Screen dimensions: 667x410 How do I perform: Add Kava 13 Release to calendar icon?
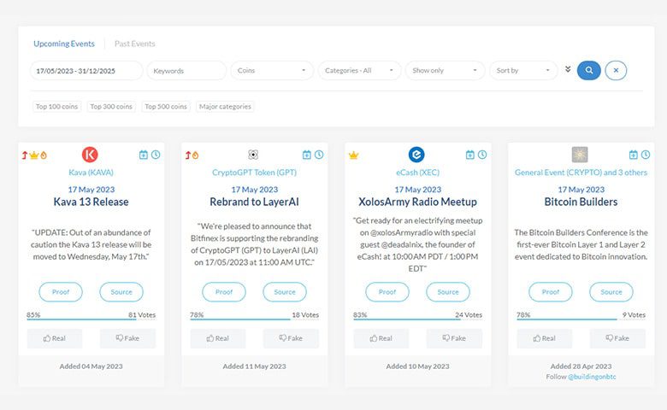pyautogui.click(x=144, y=155)
